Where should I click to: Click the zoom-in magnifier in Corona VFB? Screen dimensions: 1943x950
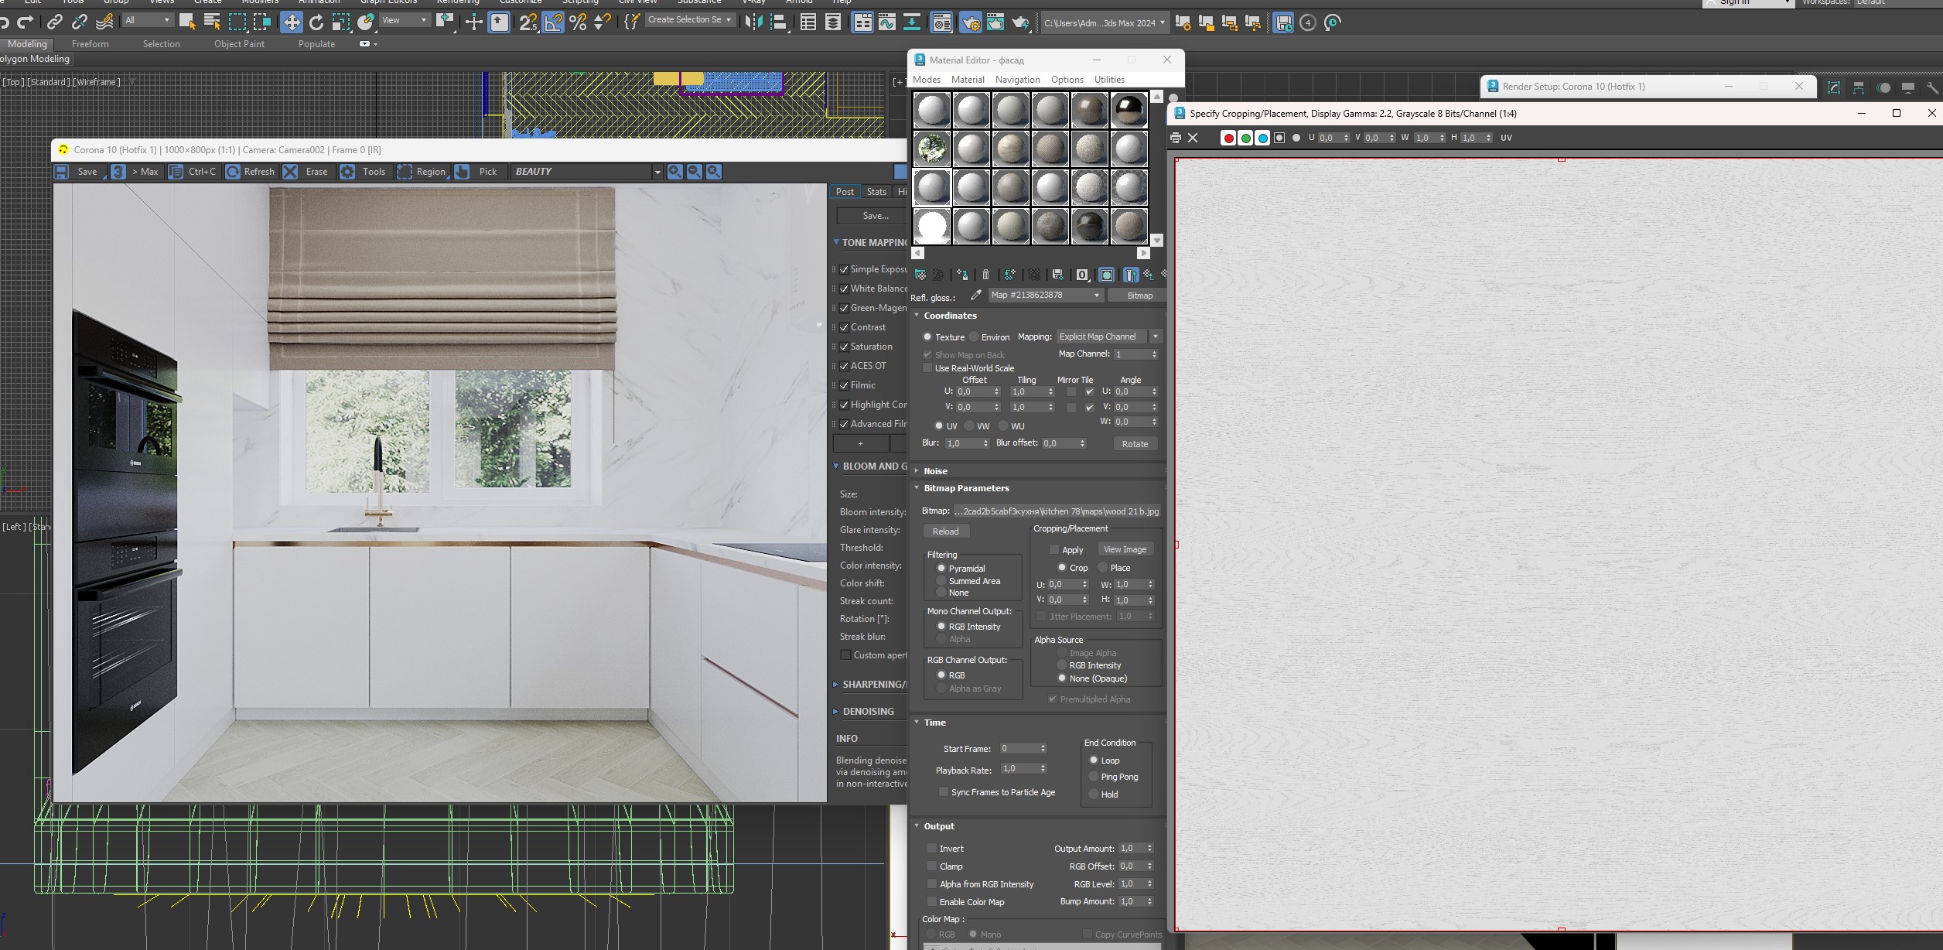[x=674, y=172]
